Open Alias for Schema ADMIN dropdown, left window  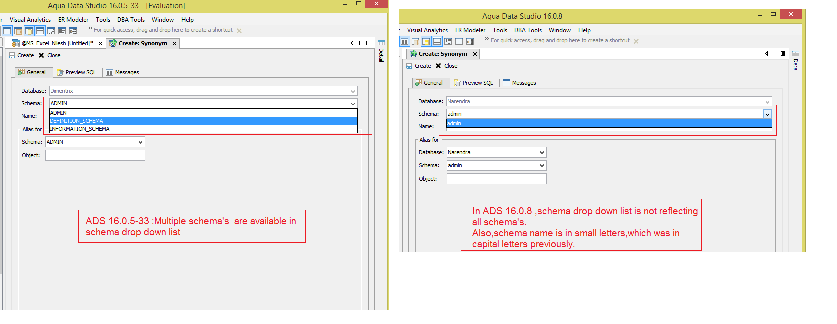point(95,142)
